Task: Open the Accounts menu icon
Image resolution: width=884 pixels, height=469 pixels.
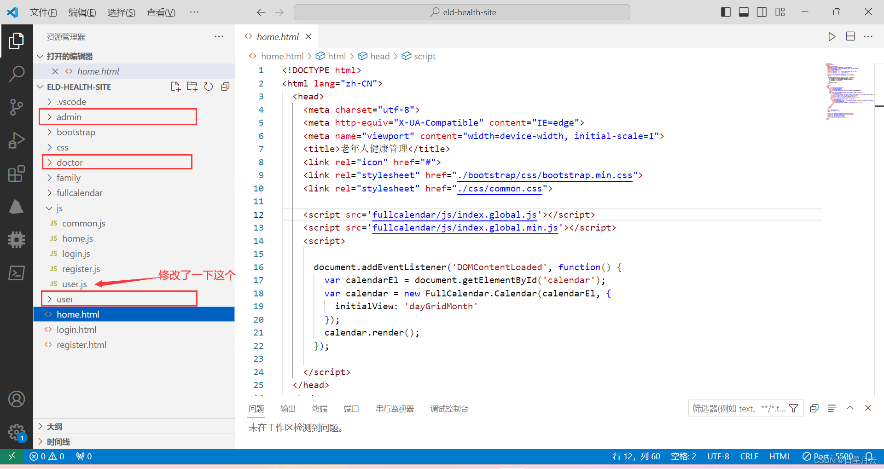Action: coord(16,399)
